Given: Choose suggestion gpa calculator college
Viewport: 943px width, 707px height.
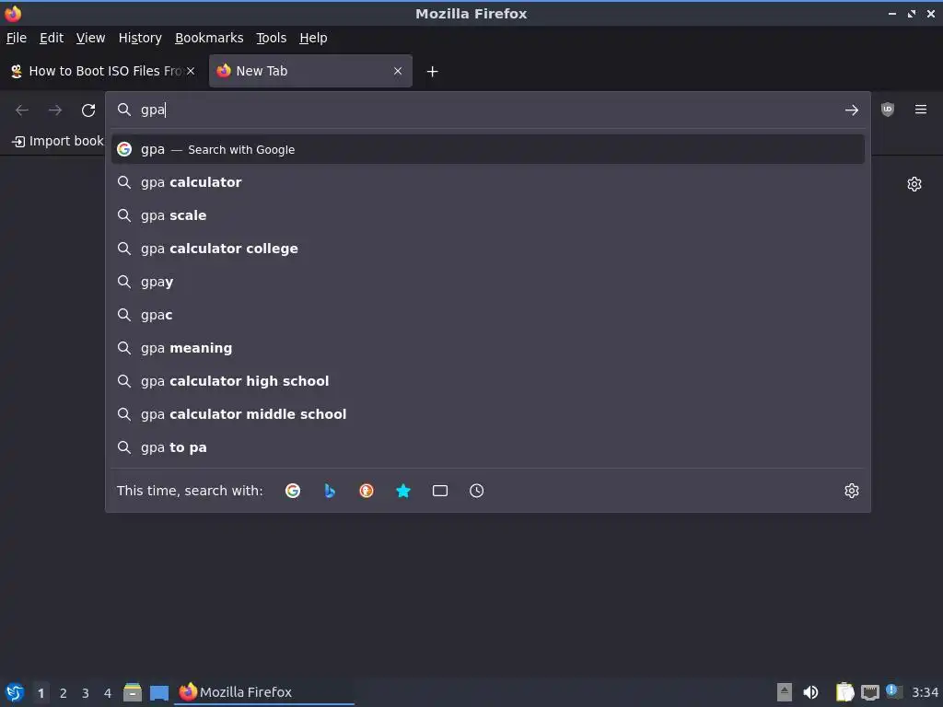Looking at the screenshot, I should (488, 249).
